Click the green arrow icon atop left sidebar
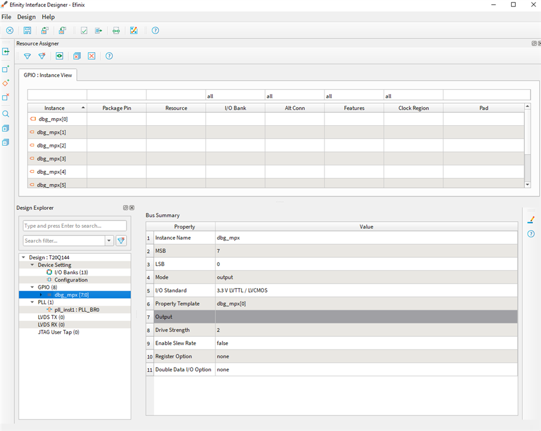Viewport: 541px width, 431px height. pyautogui.click(x=6, y=52)
